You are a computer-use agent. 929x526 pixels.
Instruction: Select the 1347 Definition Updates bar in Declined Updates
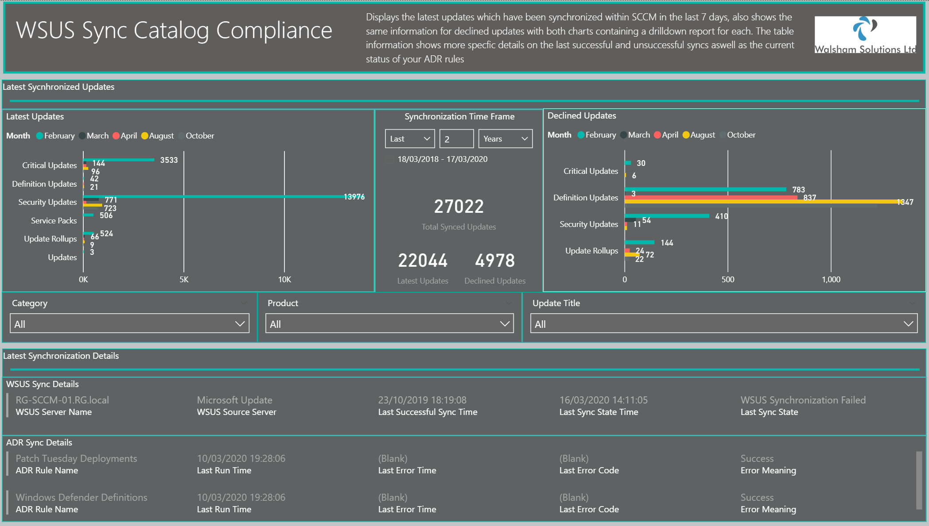point(753,202)
